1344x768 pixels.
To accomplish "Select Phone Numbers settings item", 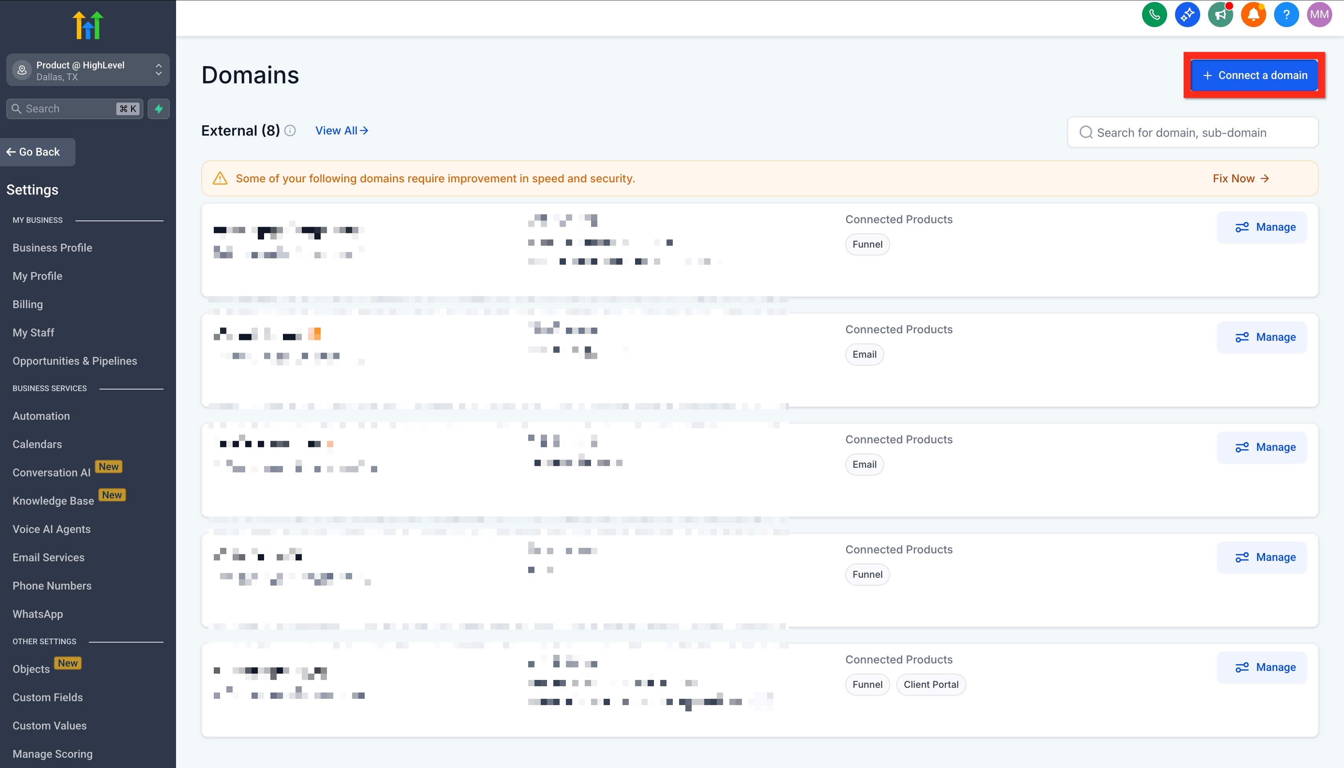I will tap(51, 586).
